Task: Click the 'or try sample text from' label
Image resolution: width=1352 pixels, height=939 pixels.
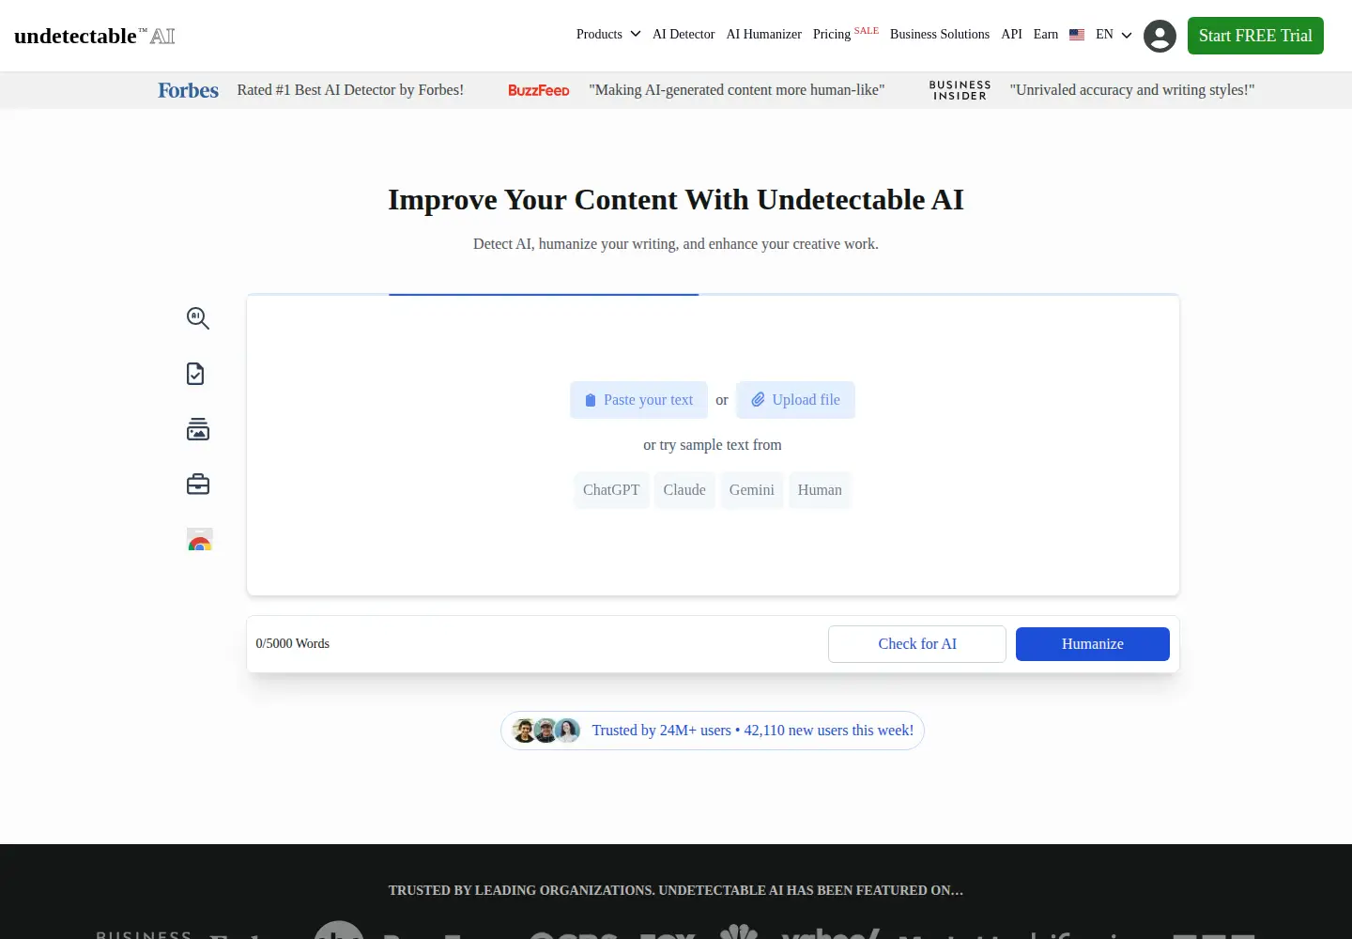Action: pyautogui.click(x=713, y=445)
